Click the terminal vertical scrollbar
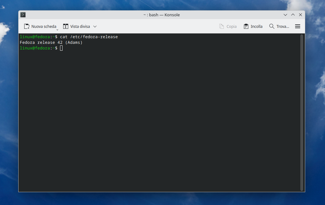 click(x=302, y=112)
